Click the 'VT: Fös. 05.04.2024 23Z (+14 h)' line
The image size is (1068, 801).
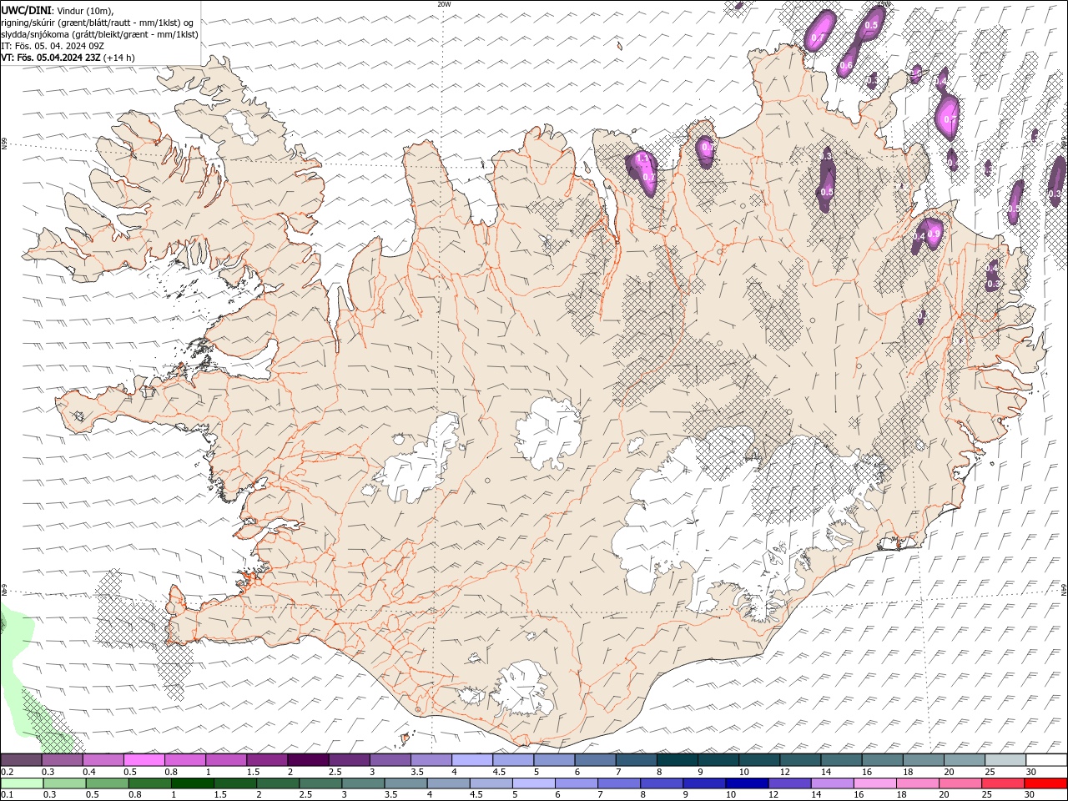[x=68, y=58]
